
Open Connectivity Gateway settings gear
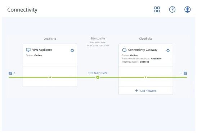coord(168,50)
